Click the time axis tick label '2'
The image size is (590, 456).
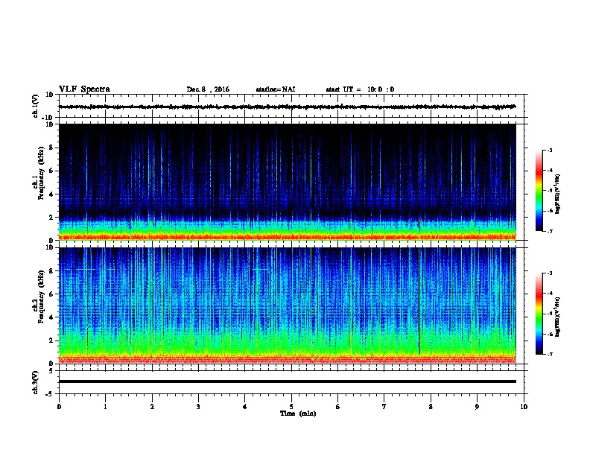pyautogui.click(x=152, y=407)
